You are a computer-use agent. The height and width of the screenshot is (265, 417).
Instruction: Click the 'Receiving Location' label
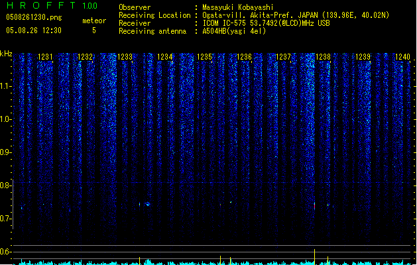(154, 15)
